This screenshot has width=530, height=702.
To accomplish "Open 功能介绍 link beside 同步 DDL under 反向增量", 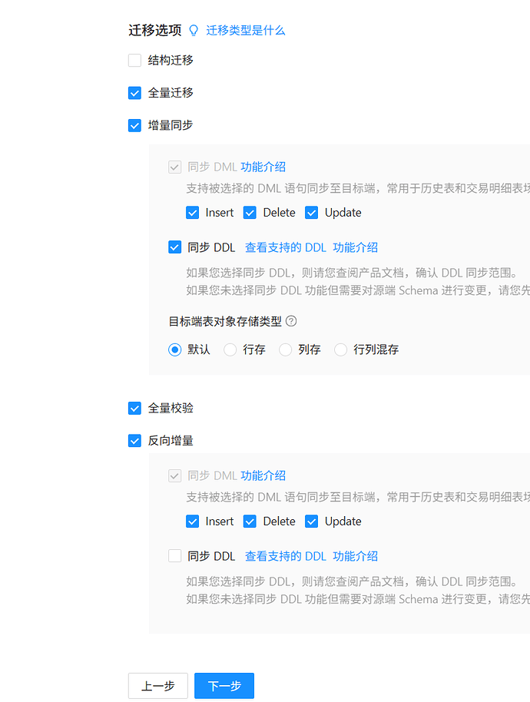I will coord(356,557).
